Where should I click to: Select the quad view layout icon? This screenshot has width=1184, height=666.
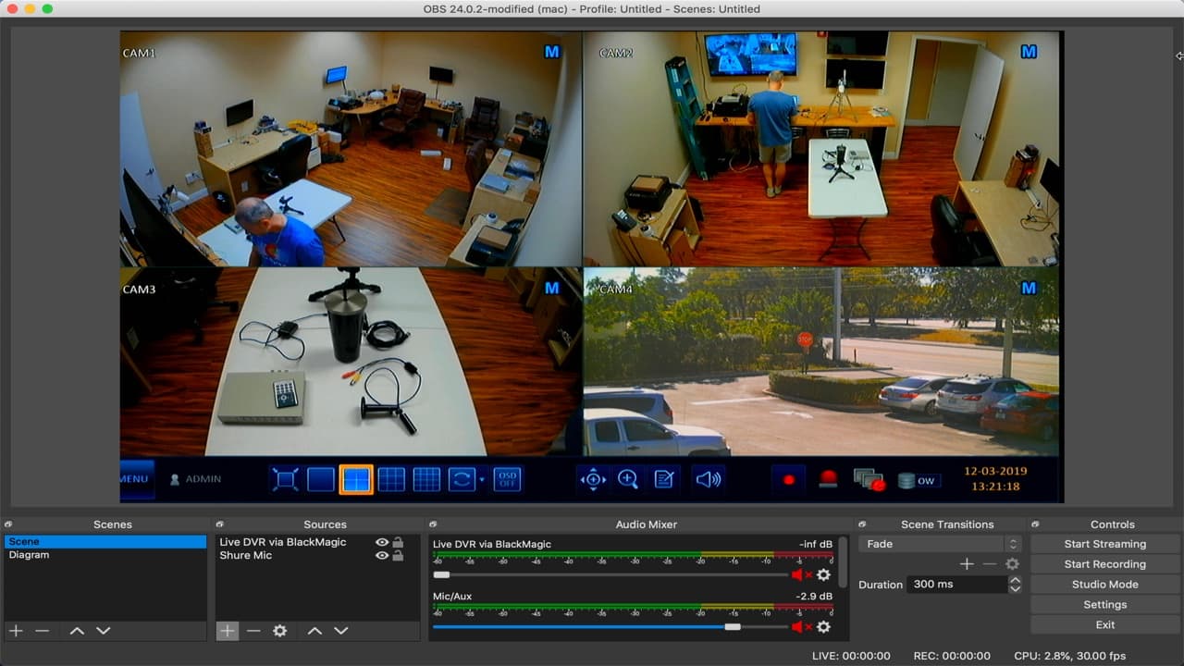(x=356, y=478)
